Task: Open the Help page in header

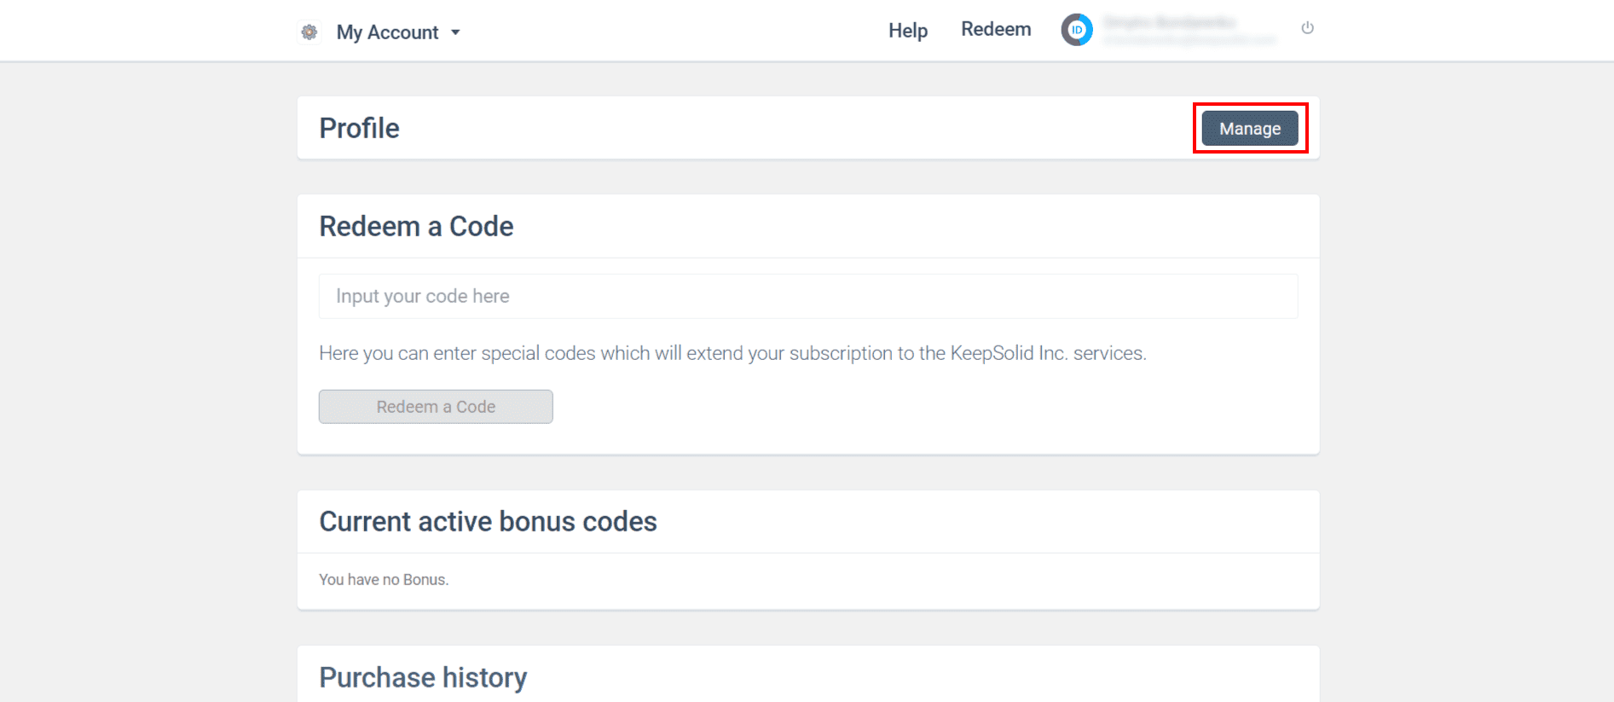Action: coord(907,31)
